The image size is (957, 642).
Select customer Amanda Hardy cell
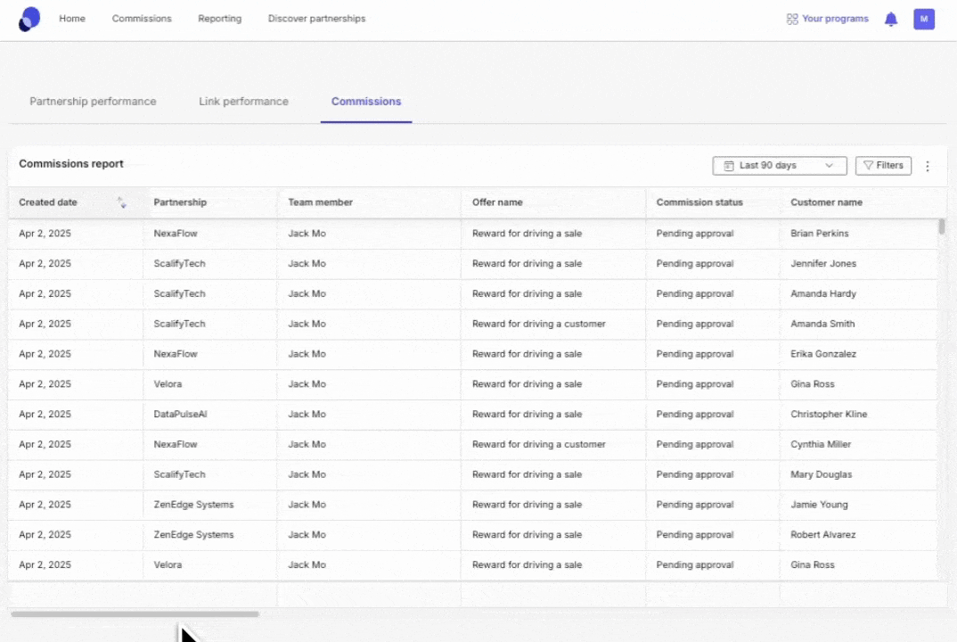point(823,294)
